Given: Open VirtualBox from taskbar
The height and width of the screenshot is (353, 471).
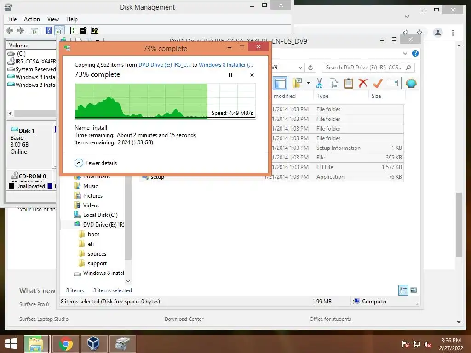Looking at the screenshot, I should [93, 344].
